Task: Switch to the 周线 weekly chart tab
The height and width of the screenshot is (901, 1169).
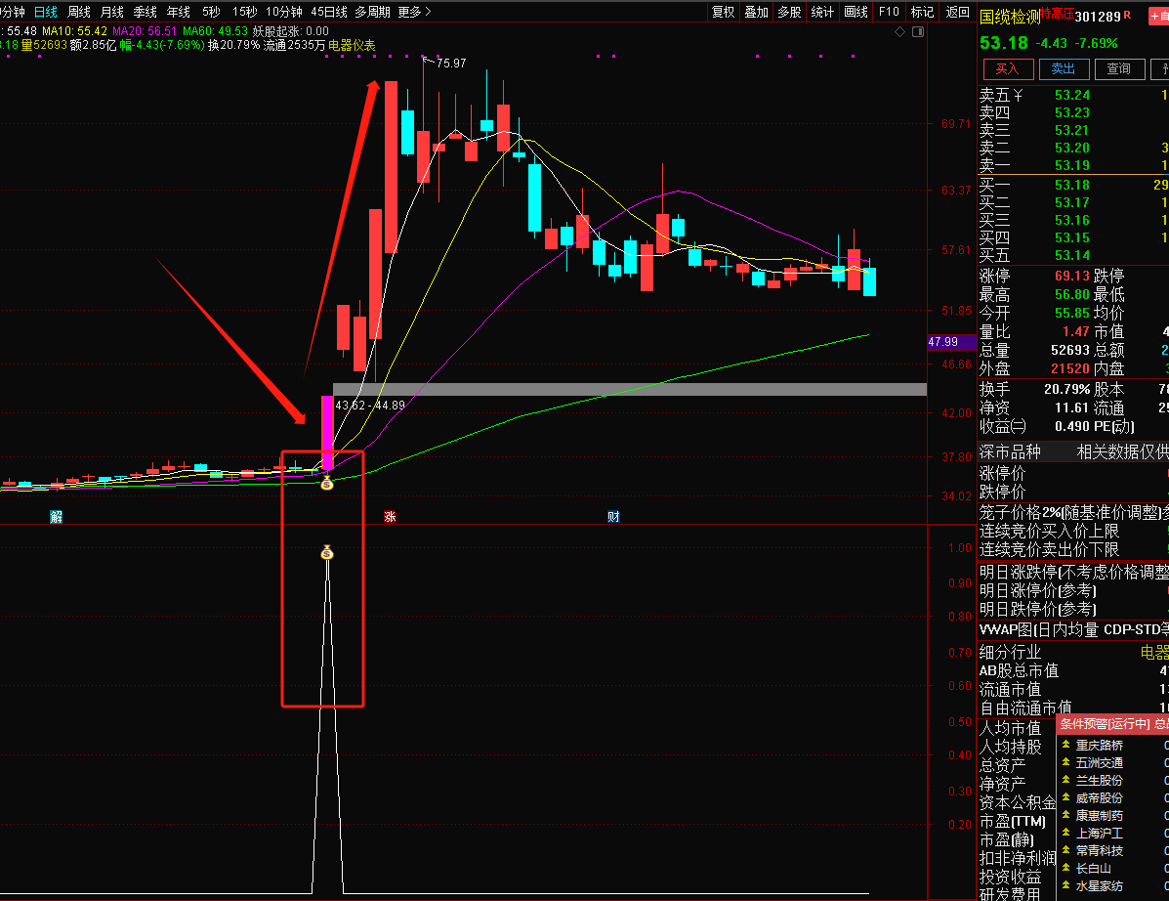Action: pos(79,12)
